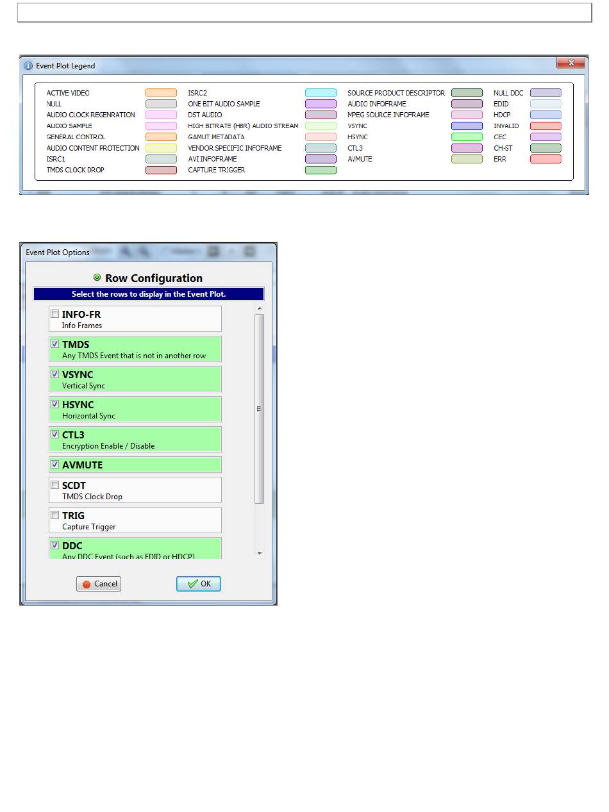
Task: Click the Cancel button
Action: tap(99, 584)
